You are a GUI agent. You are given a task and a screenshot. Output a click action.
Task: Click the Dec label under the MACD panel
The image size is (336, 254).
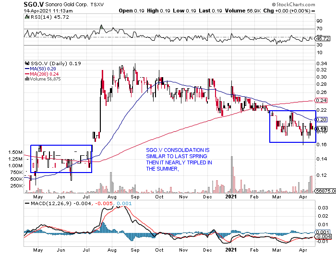[207, 250]
